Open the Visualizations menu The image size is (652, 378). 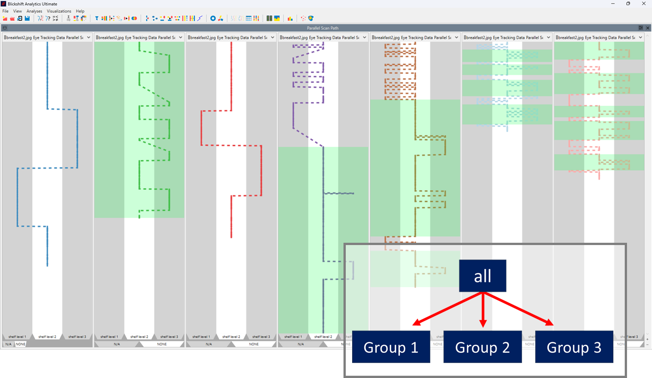pos(59,11)
